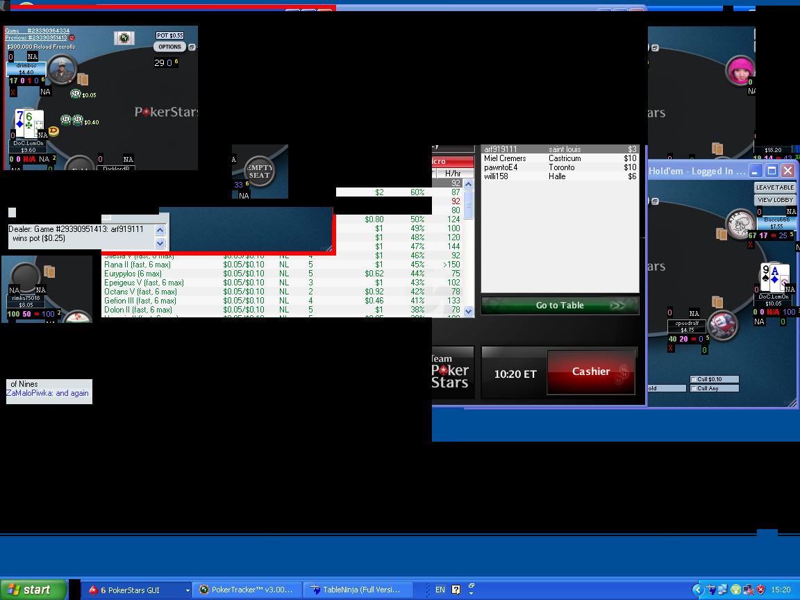
Task: Tick the Call $0.10 checkbox
Action: tap(693, 379)
